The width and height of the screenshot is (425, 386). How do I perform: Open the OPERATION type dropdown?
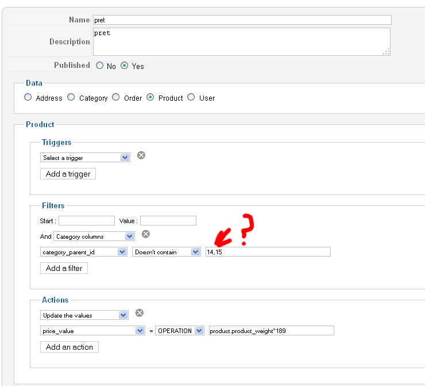[x=180, y=331]
